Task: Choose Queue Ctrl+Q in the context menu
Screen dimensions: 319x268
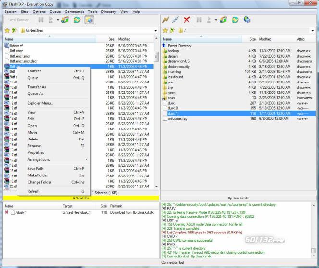Action: pos(54,78)
